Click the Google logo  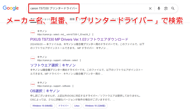coord(11,8)
